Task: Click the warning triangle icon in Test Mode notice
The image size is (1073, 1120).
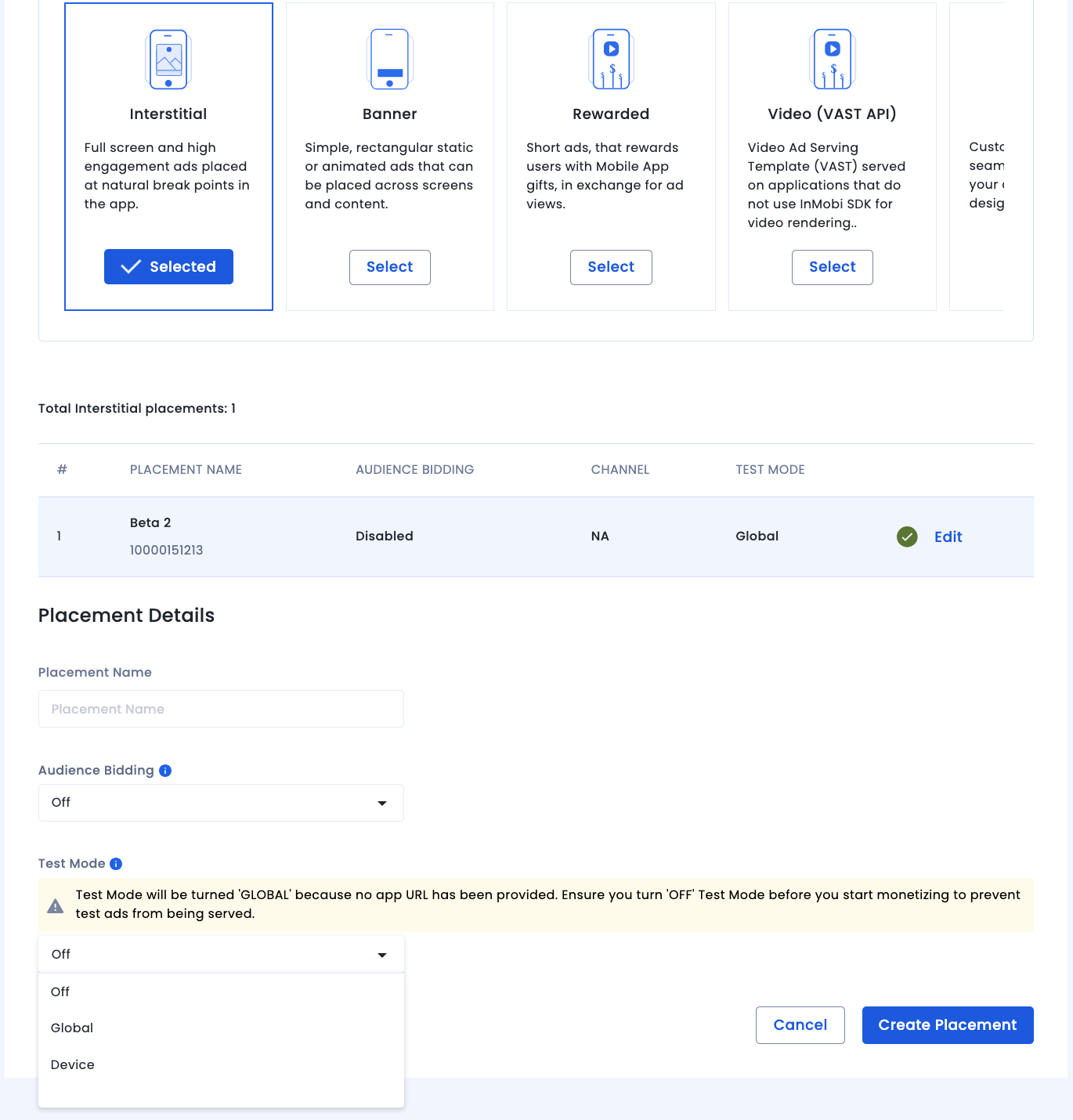Action: (56, 905)
